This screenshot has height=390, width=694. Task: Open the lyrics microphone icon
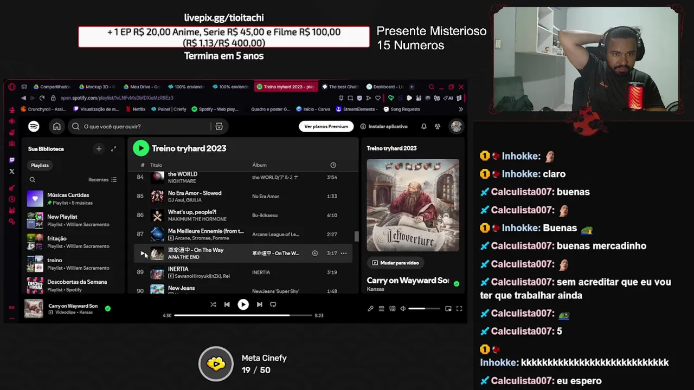[370, 309]
